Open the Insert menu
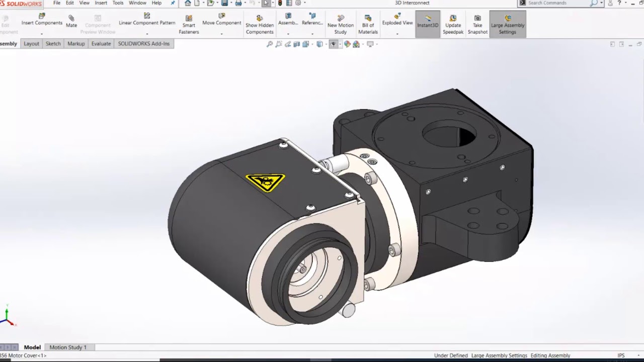The height and width of the screenshot is (362, 644). (101, 3)
